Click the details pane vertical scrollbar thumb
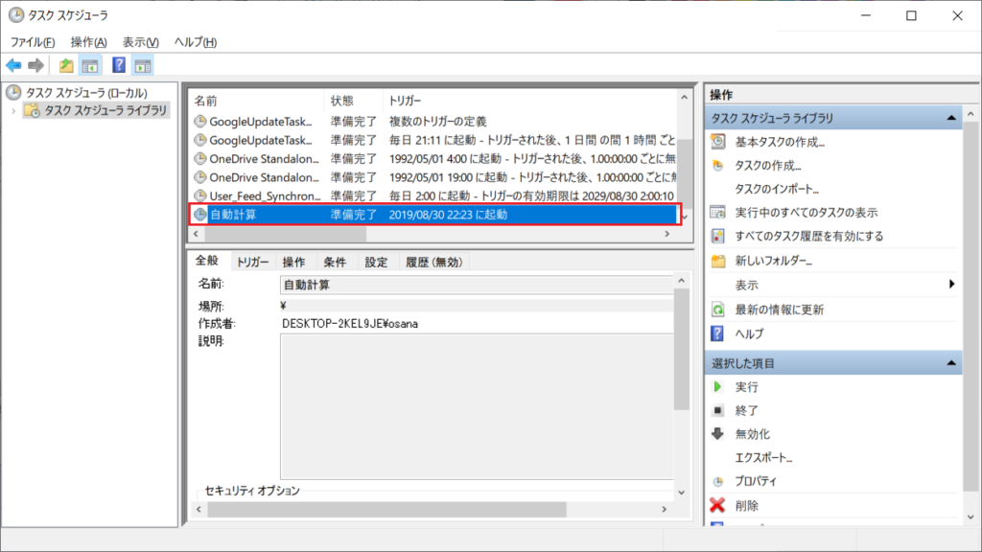Screen dimensions: 982x552 (682, 349)
